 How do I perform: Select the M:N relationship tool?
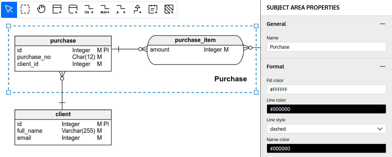pos(105,10)
